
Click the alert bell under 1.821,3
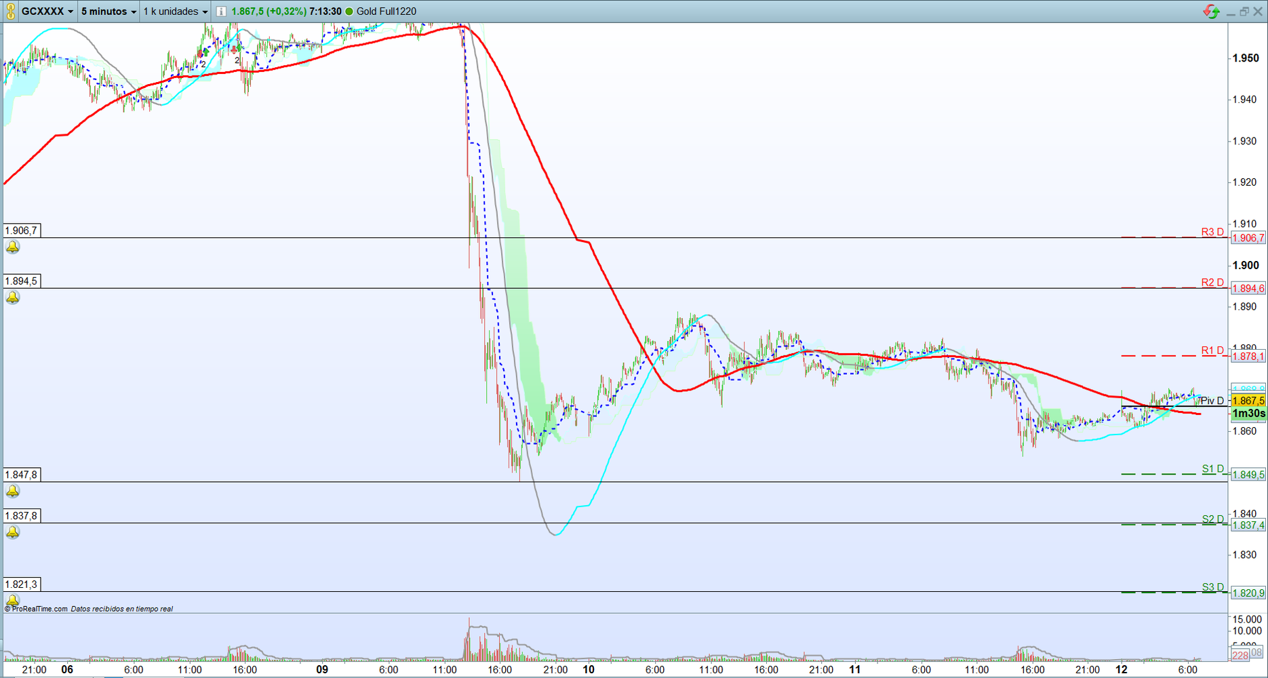pyautogui.click(x=12, y=600)
